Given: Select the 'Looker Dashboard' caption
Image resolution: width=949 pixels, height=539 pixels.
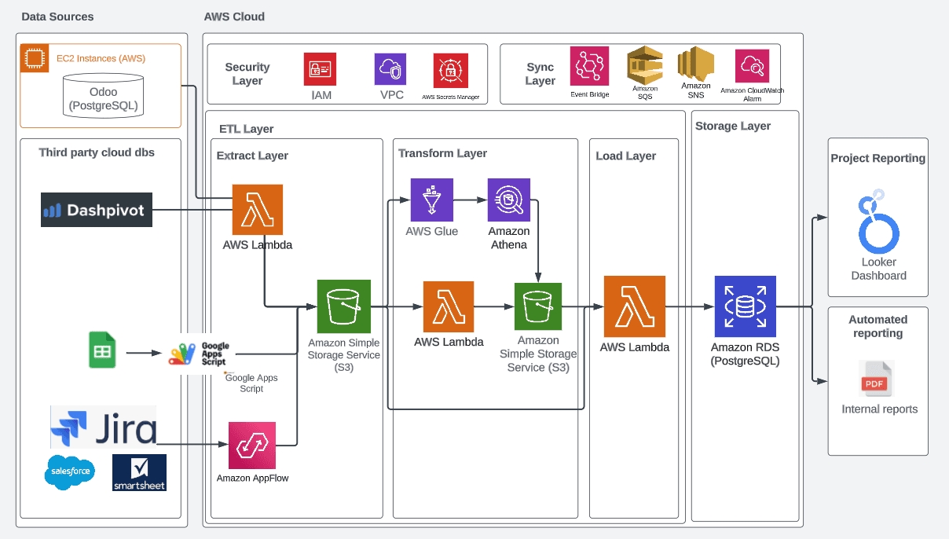Looking at the screenshot, I should [878, 269].
